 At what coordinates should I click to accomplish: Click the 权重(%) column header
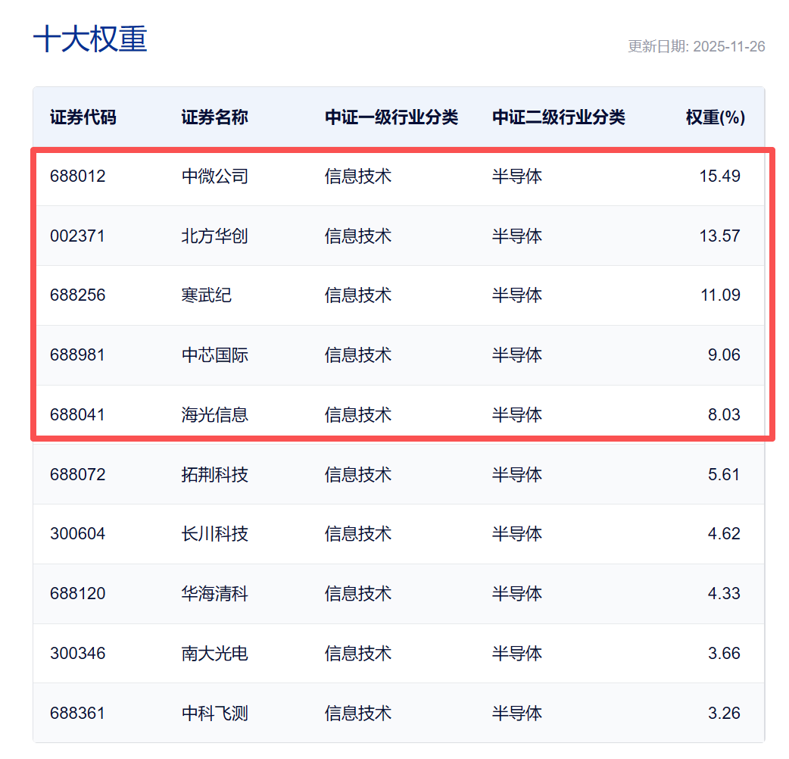point(713,117)
